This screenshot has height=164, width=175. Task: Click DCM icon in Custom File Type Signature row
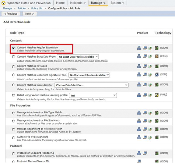157,137
